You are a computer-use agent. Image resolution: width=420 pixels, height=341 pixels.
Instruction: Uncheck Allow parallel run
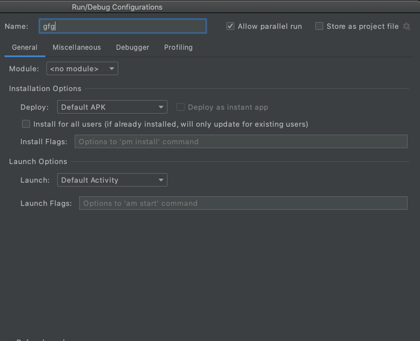tap(230, 26)
